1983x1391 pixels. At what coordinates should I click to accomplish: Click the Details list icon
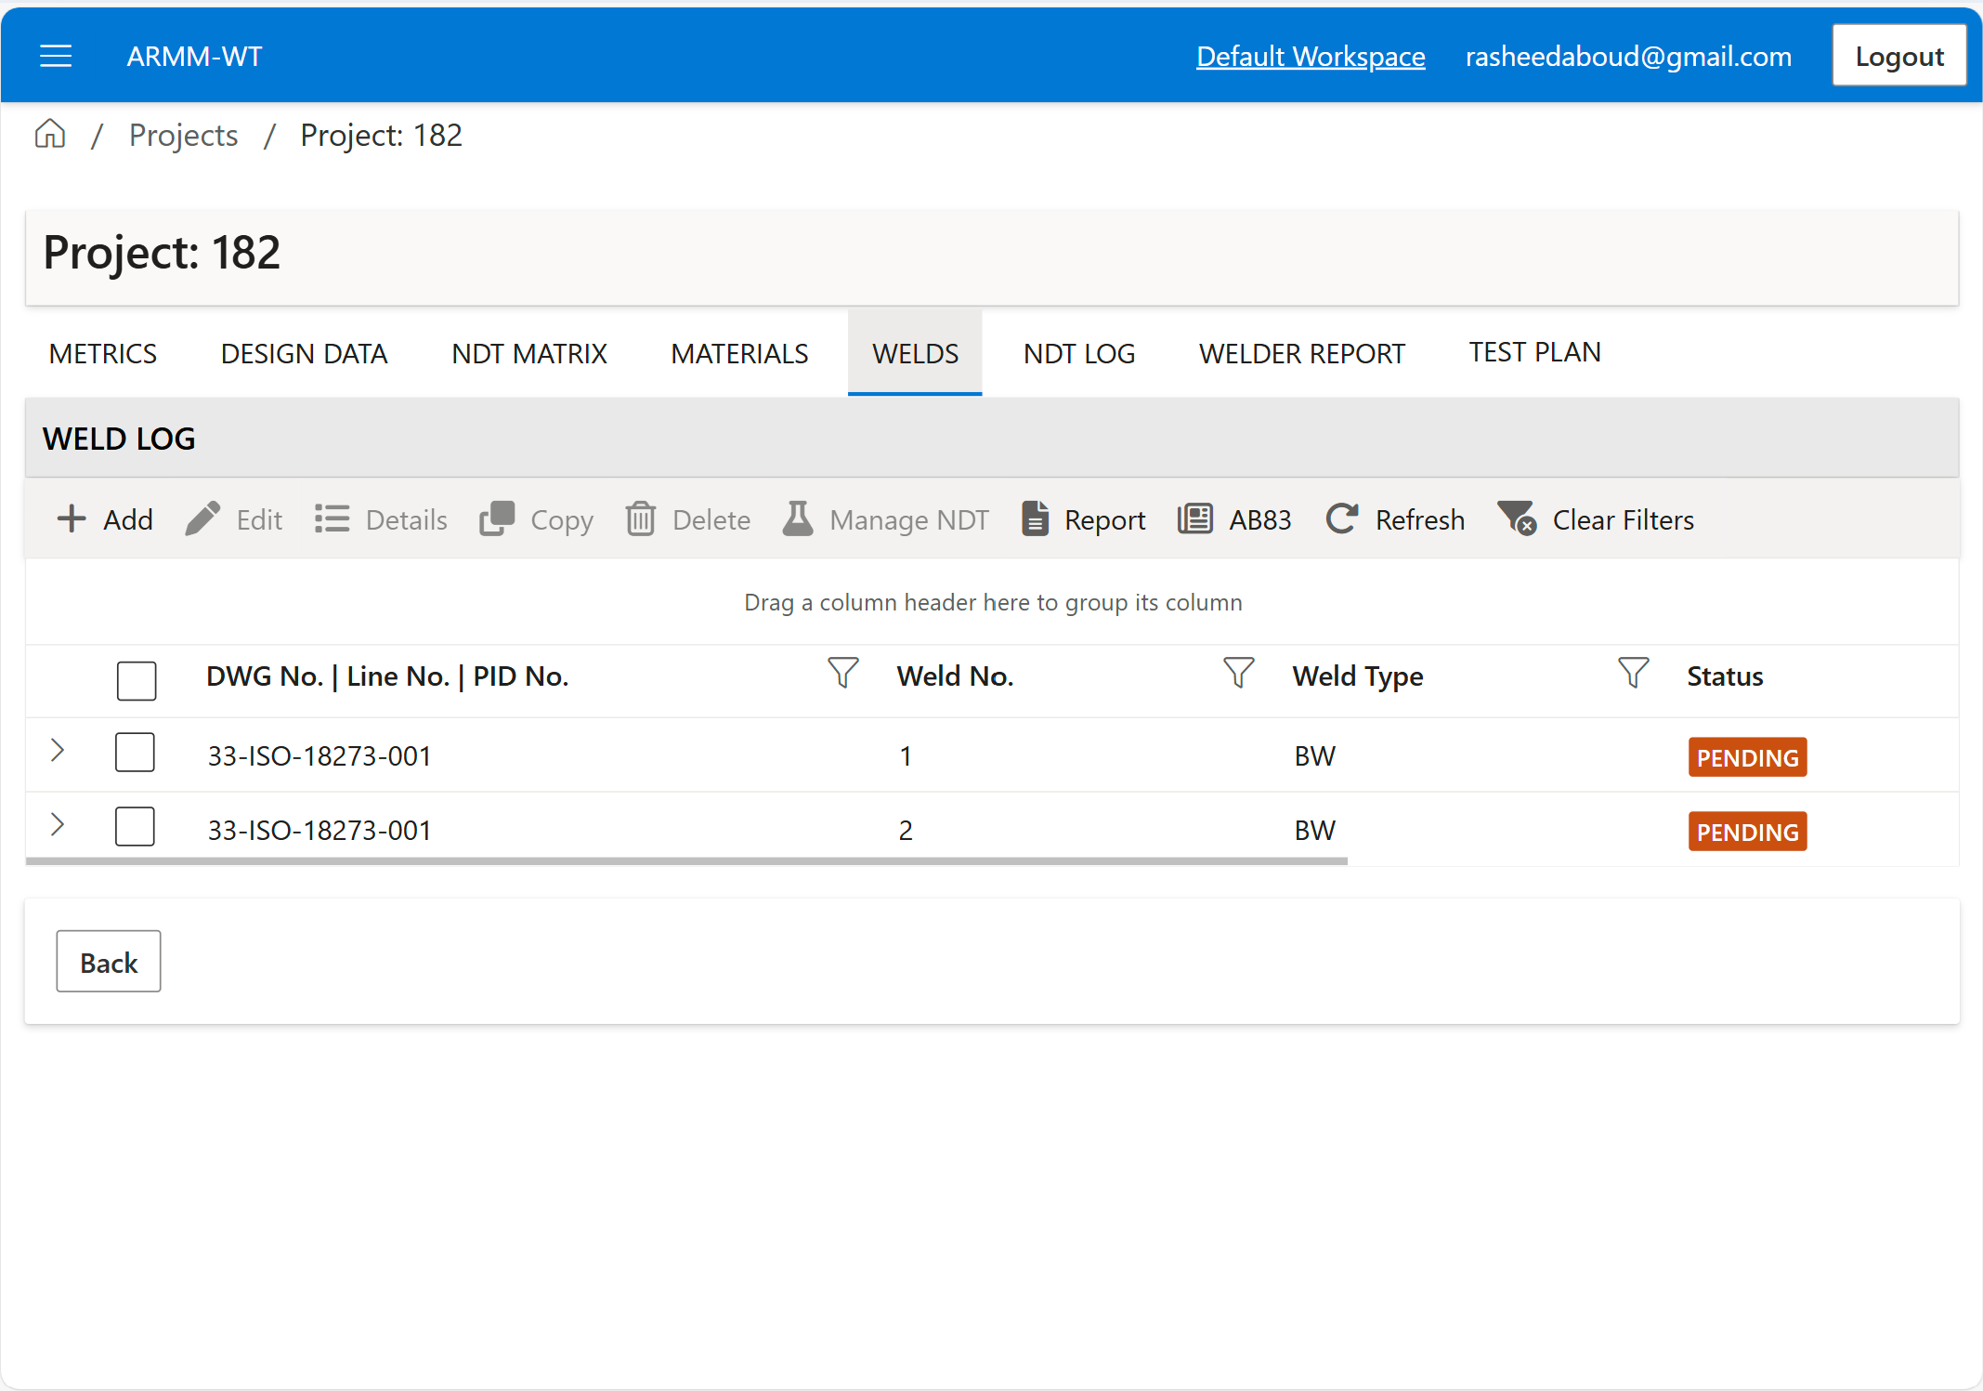click(332, 519)
